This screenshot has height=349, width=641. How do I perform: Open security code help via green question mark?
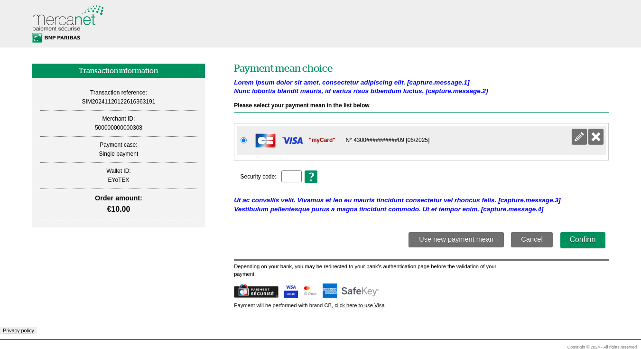coord(311,176)
